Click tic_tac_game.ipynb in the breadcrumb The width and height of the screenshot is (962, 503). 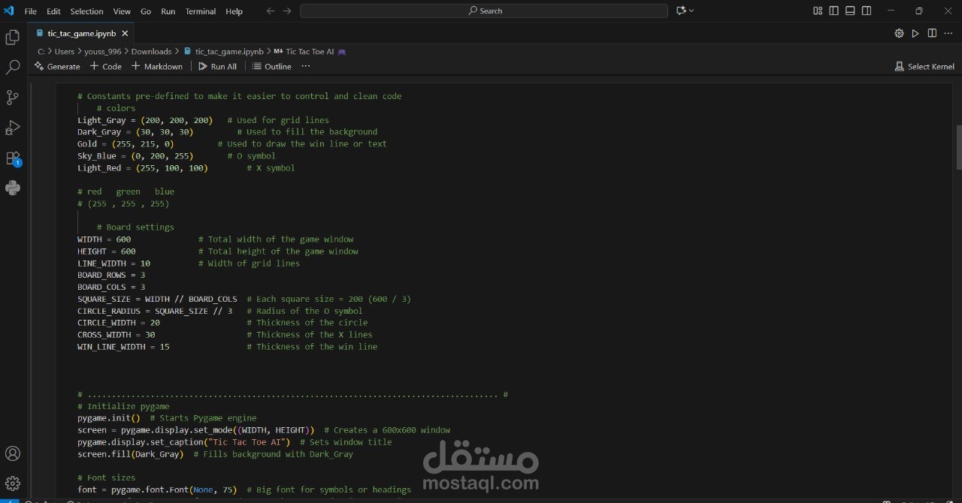point(229,52)
